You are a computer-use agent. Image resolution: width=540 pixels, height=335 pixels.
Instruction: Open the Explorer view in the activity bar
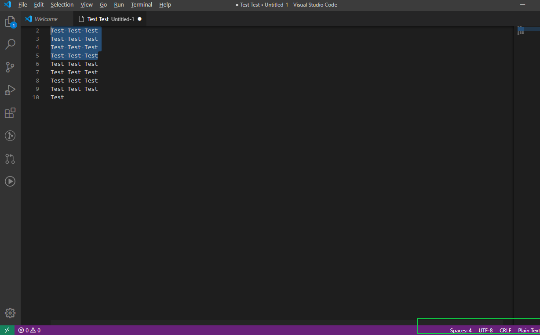pos(10,21)
